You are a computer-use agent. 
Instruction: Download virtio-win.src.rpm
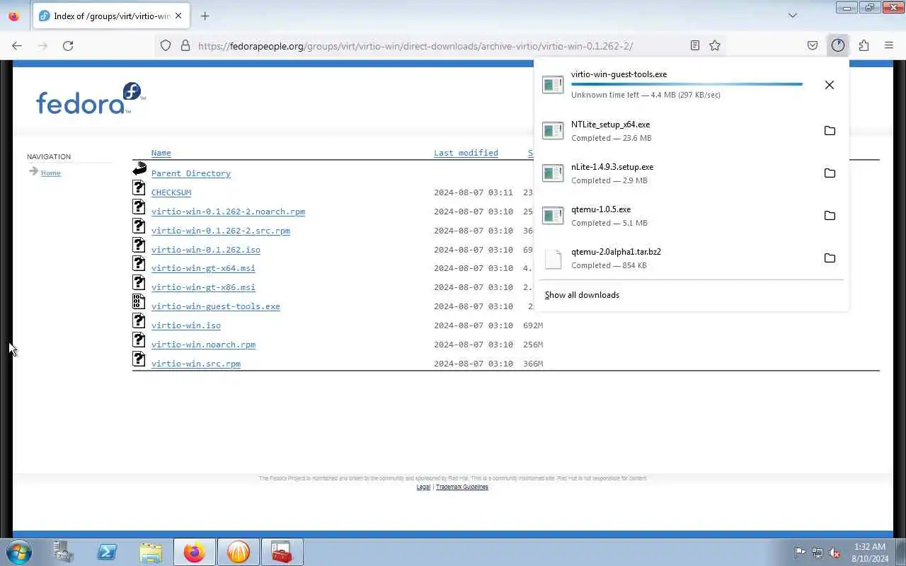[x=195, y=364]
